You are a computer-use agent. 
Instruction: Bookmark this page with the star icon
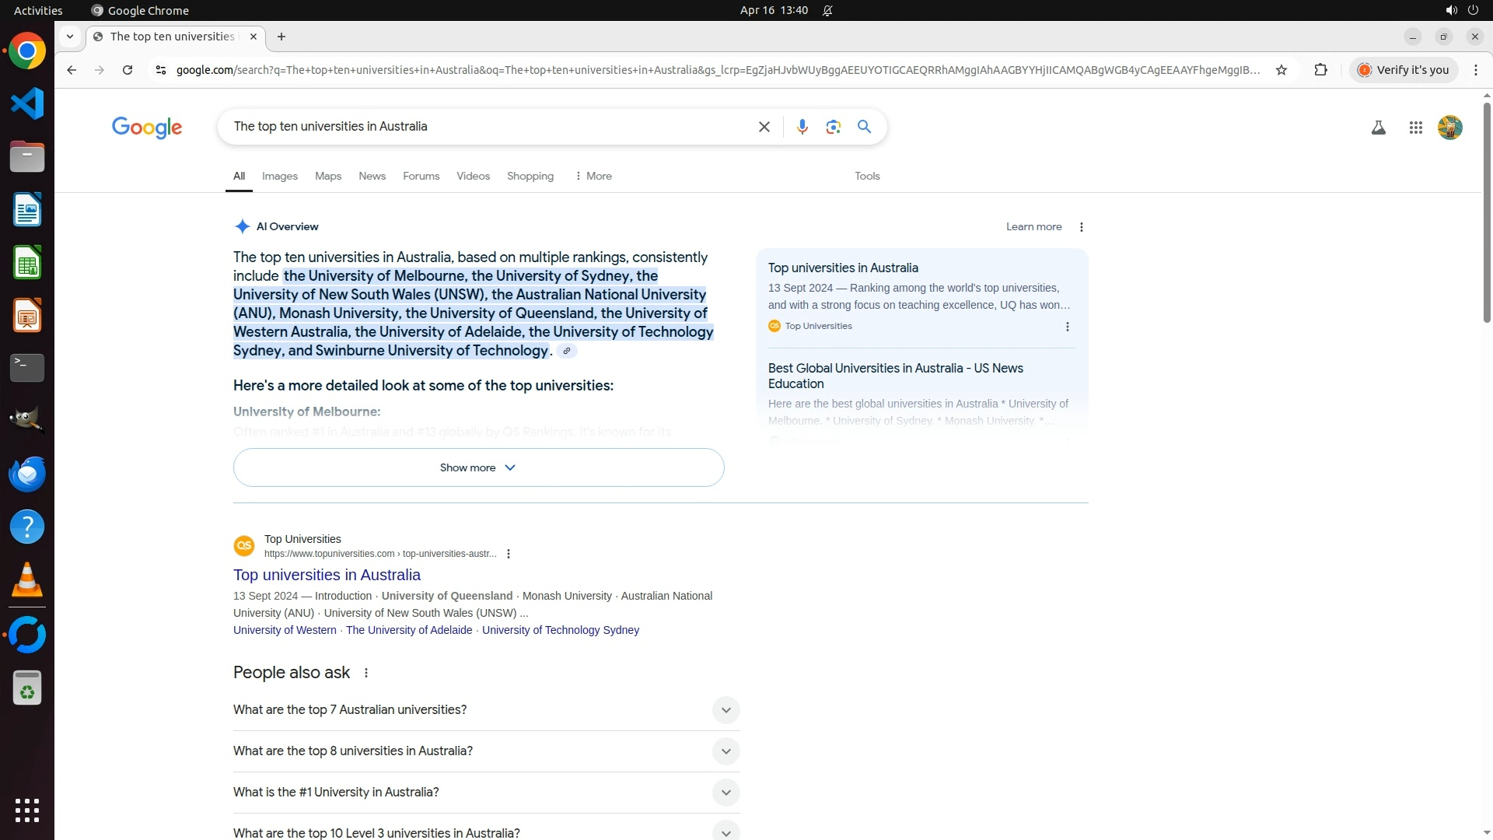(x=1281, y=70)
